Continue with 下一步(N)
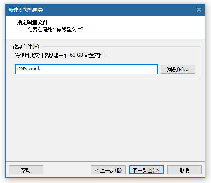This screenshot has height=183, width=211. click(146, 170)
